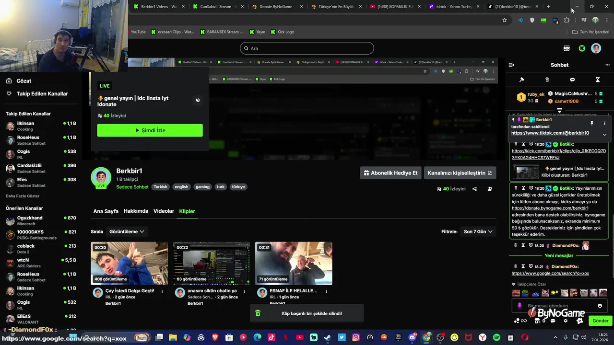Unmute the live stream preview
Viewport: 614px width, 345px height.
(198, 100)
